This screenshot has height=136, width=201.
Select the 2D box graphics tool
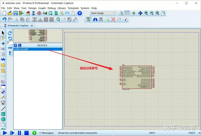[3, 114]
